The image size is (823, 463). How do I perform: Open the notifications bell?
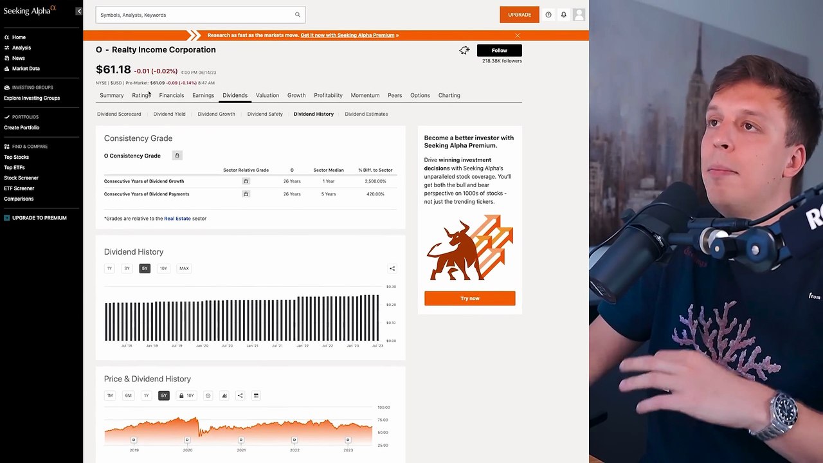pos(564,15)
